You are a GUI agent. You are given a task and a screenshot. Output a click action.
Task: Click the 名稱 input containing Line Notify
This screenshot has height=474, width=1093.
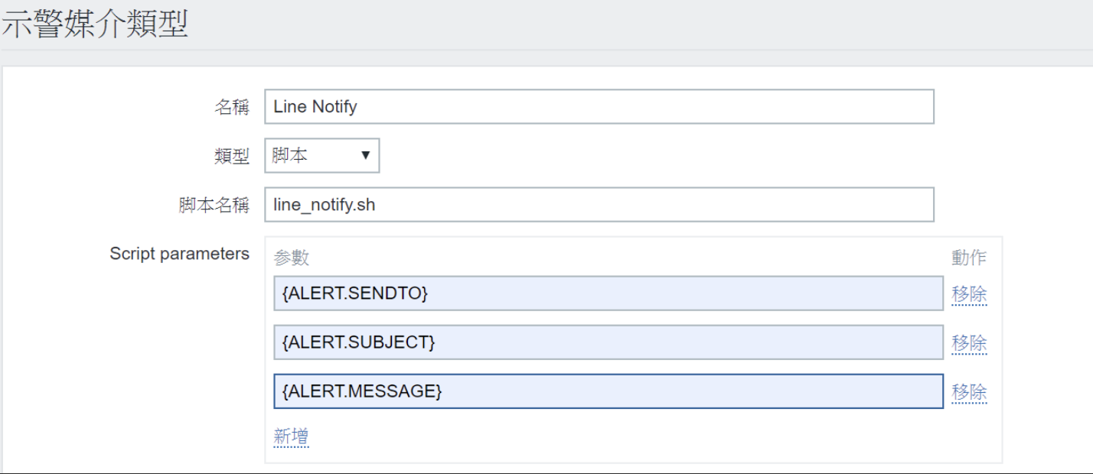599,107
